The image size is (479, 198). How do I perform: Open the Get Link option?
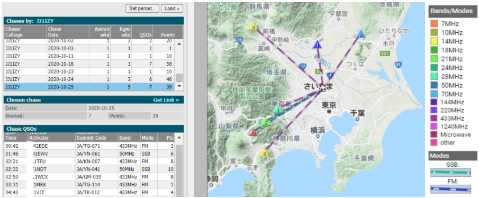coord(166,100)
